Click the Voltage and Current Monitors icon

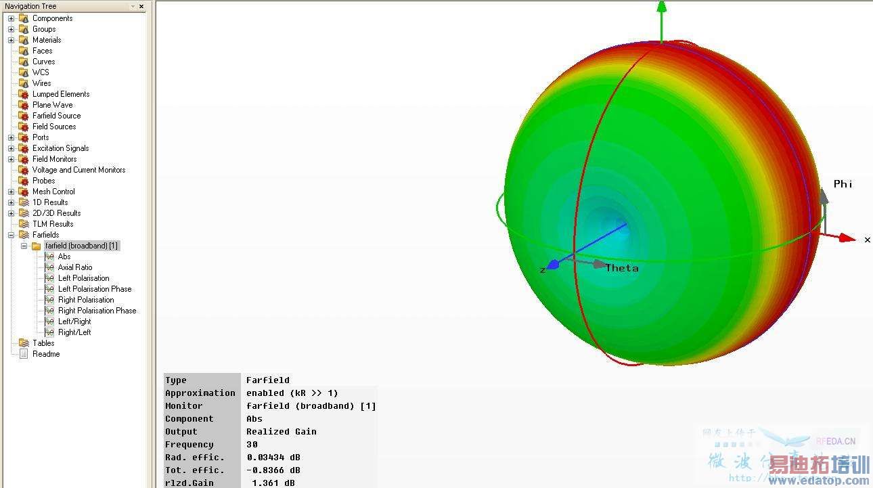tap(24, 170)
